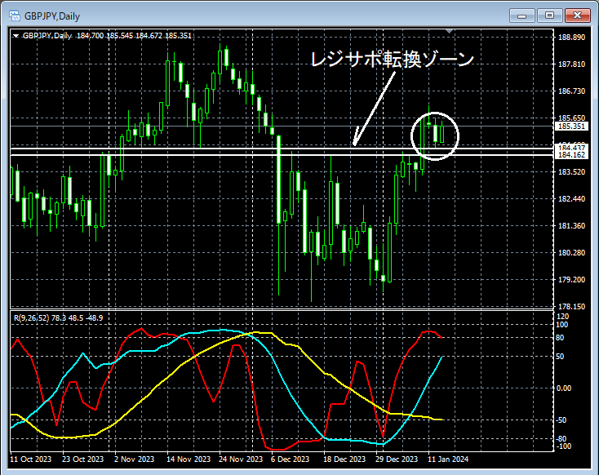599x475 pixels.
Task: Maximize the GBPJPY,Daily chart window
Action: 549,16
